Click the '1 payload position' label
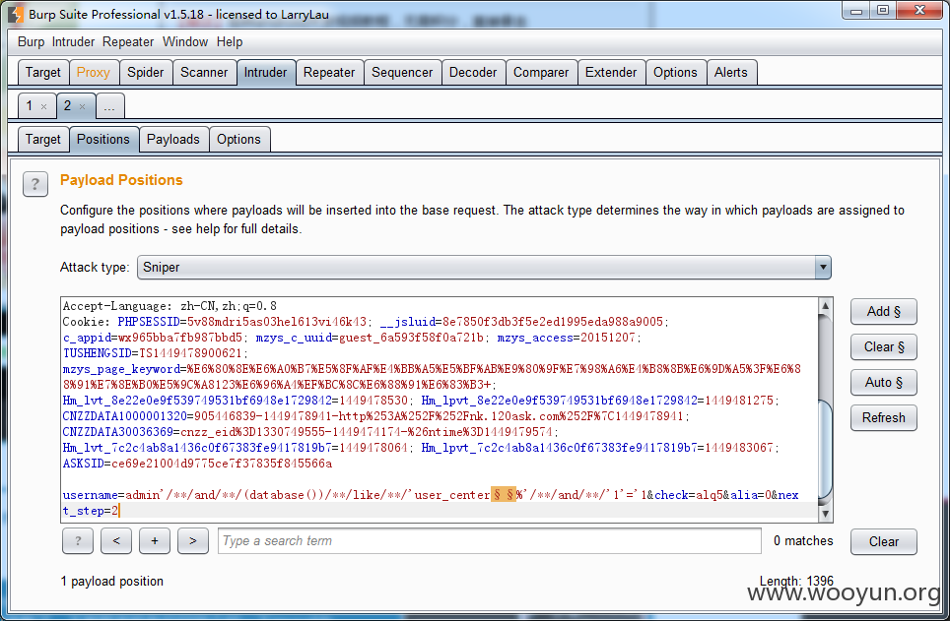 click(x=112, y=581)
